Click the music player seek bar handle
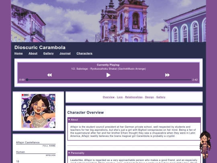 click(x=27, y=80)
